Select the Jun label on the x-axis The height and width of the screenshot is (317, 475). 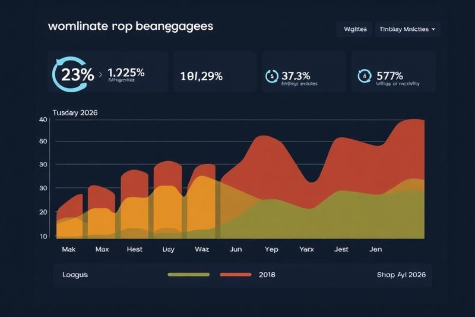tap(236, 250)
